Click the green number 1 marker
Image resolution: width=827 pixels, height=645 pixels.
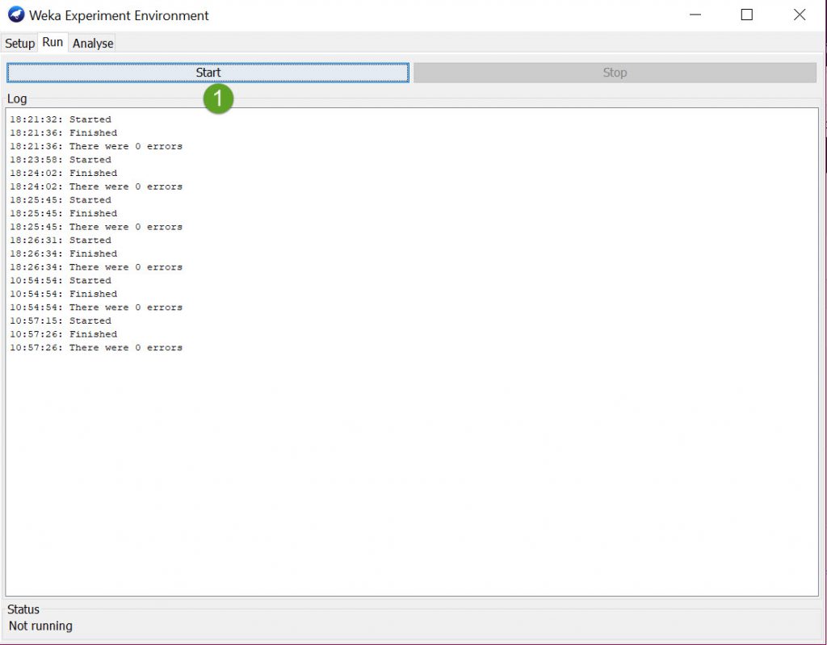point(218,99)
